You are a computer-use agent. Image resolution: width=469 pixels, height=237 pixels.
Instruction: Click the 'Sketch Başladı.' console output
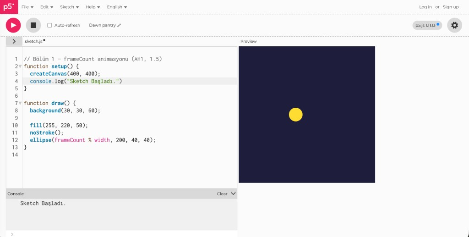43,203
